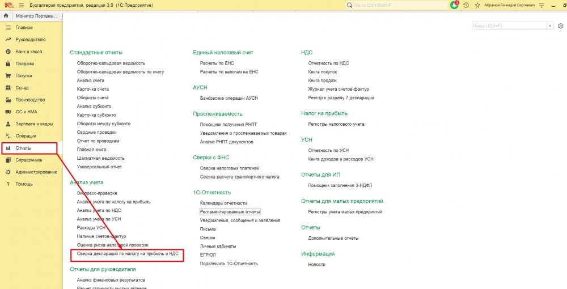Open Банковские операции АУСН
Image resolution: width=567 pixels, height=289 pixels.
[229, 98]
